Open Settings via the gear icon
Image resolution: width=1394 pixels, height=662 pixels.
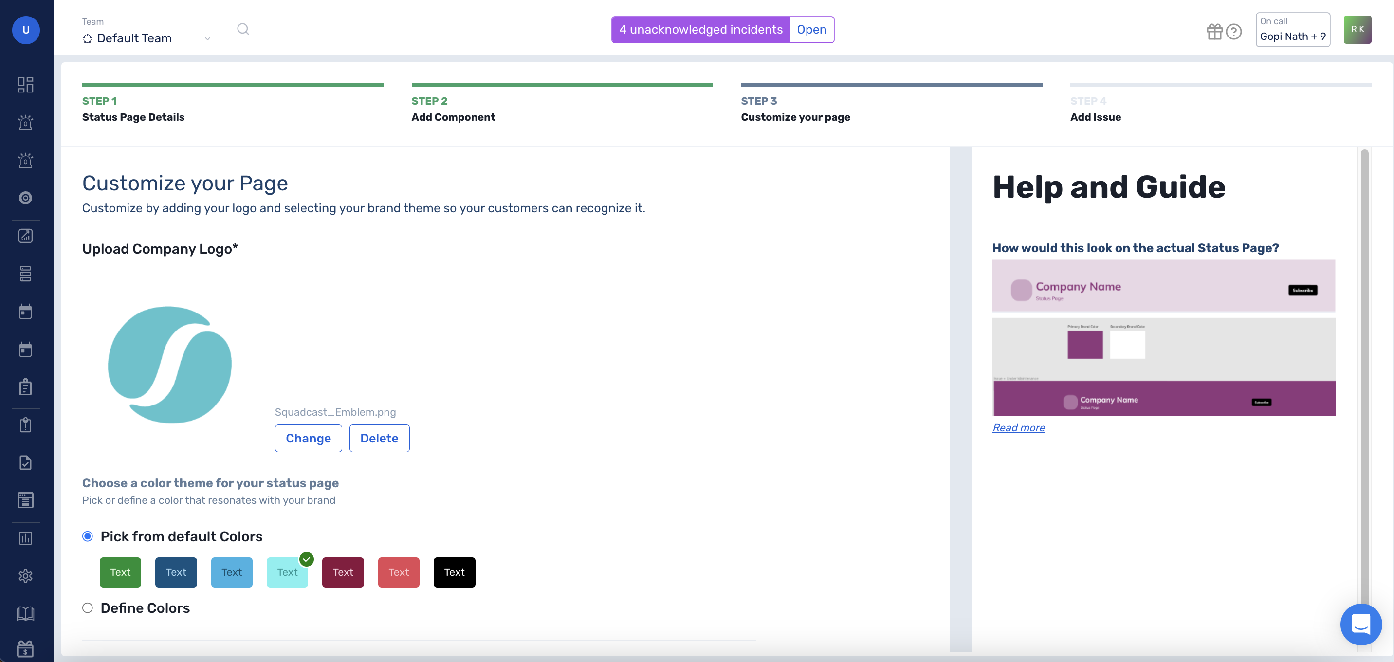tap(25, 576)
